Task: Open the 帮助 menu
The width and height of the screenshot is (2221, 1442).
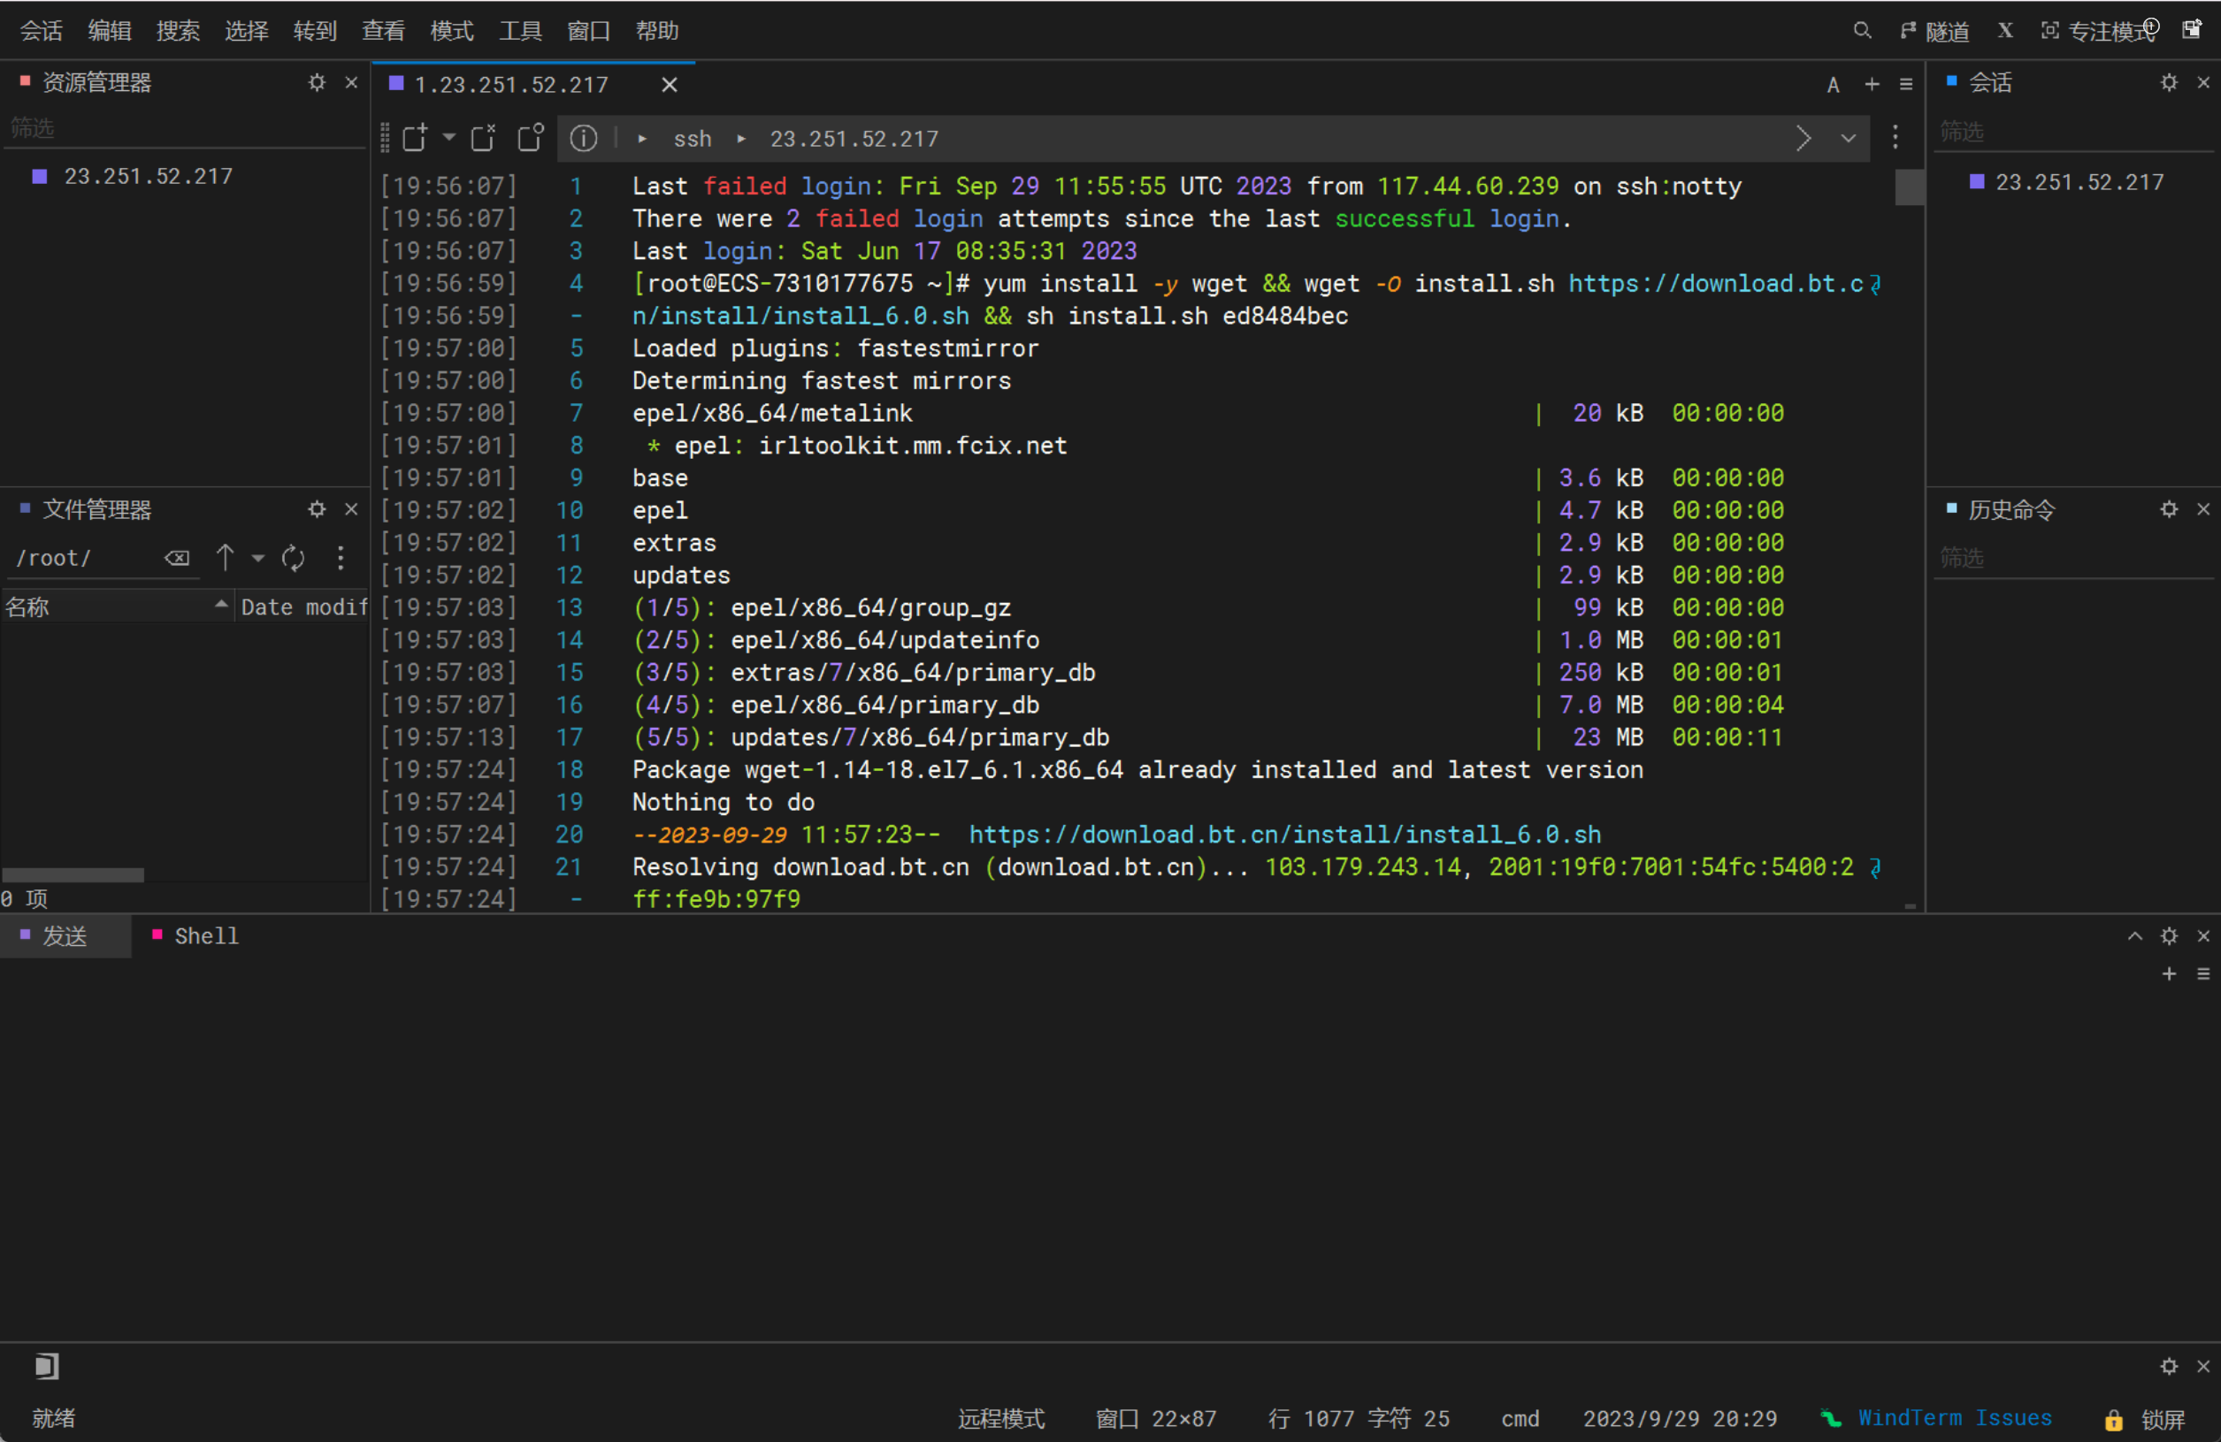Action: click(x=657, y=31)
